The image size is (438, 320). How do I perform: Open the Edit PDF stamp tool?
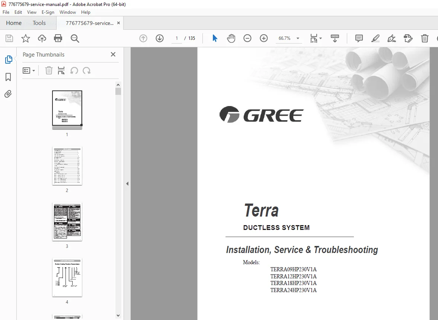click(x=408, y=38)
